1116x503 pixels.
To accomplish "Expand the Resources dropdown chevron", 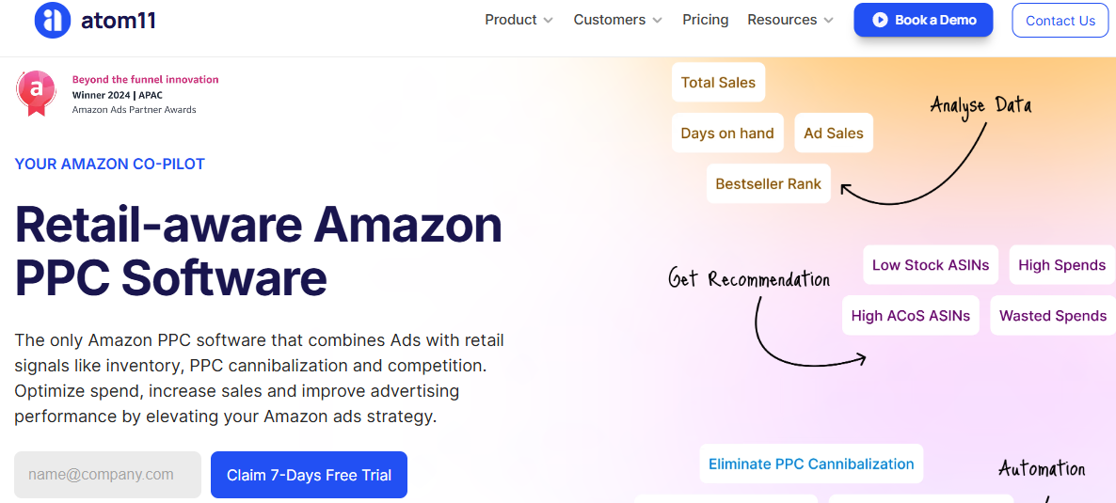I will [x=828, y=20].
